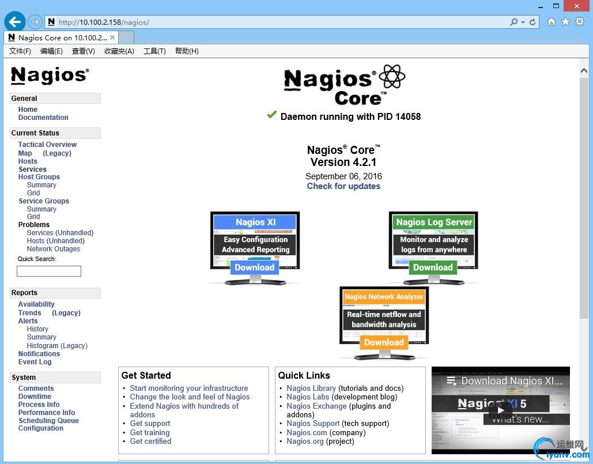Open Service Groups link
This screenshot has height=464, width=593.
44,201
